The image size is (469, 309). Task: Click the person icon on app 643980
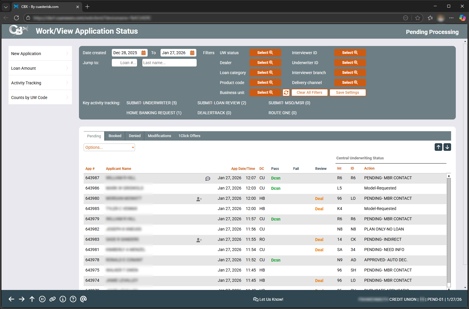pyautogui.click(x=199, y=199)
